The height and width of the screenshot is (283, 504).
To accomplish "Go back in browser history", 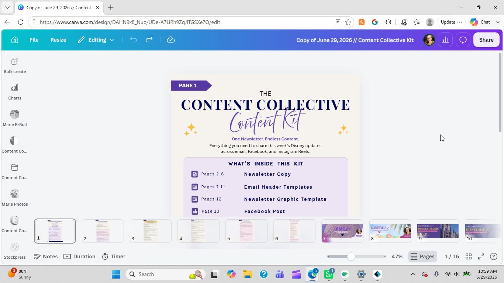I will [7, 22].
